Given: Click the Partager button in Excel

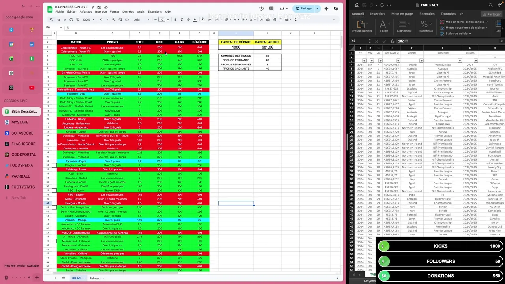Looking at the screenshot, I should click(x=491, y=14).
